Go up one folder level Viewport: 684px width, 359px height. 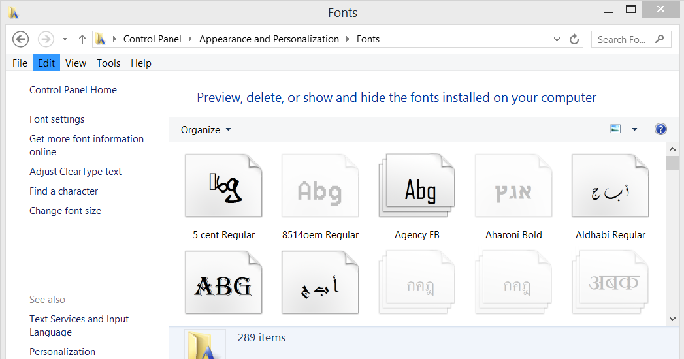82,39
